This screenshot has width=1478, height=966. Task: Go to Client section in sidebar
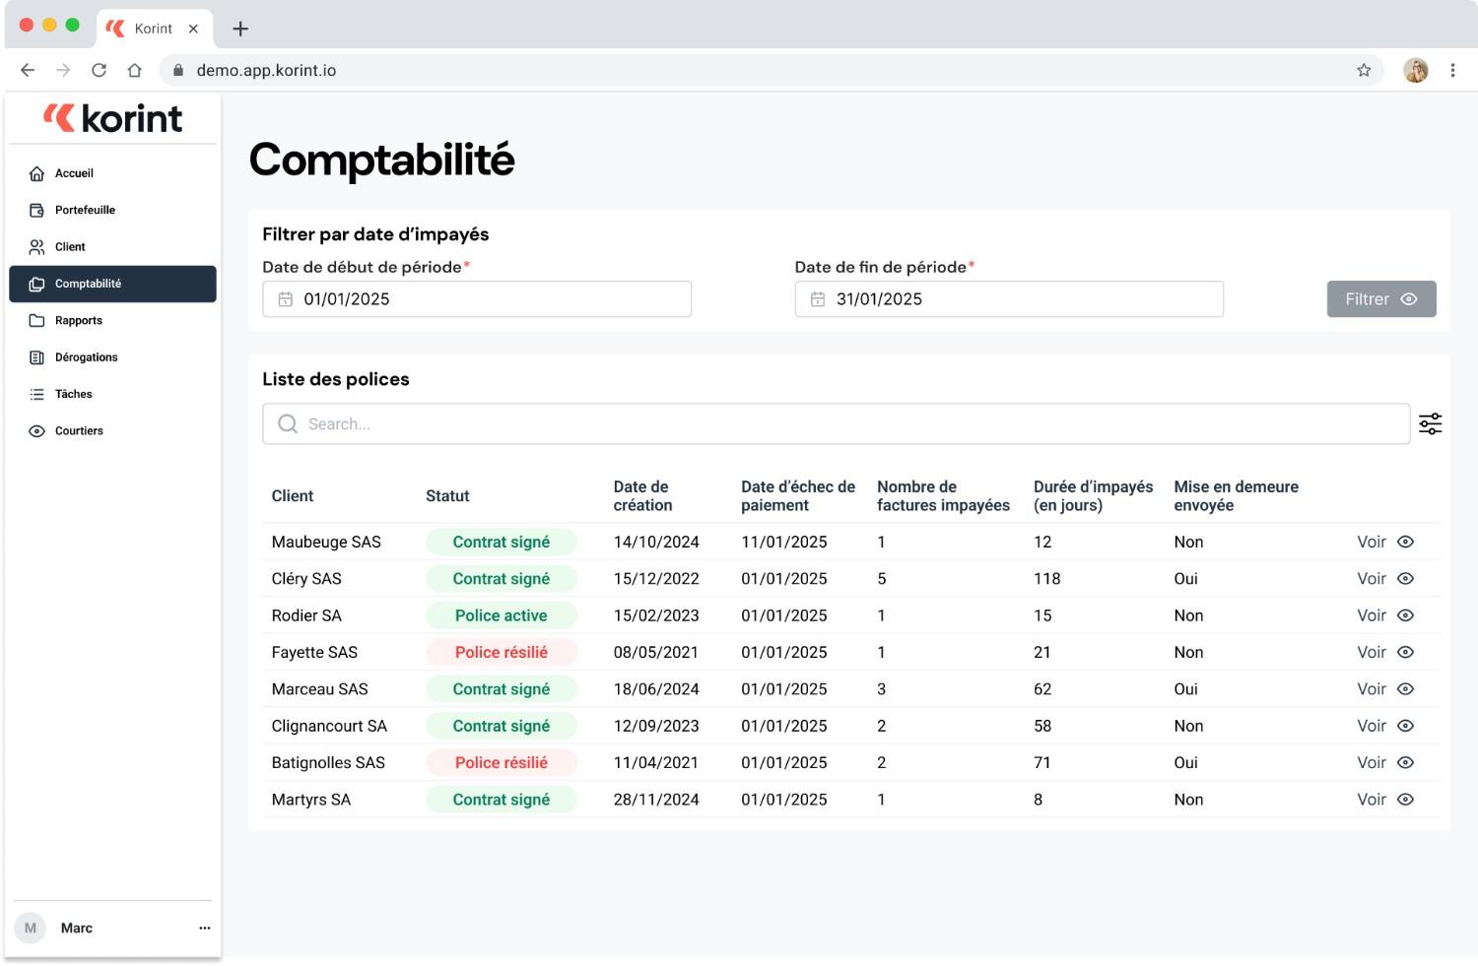(112, 247)
